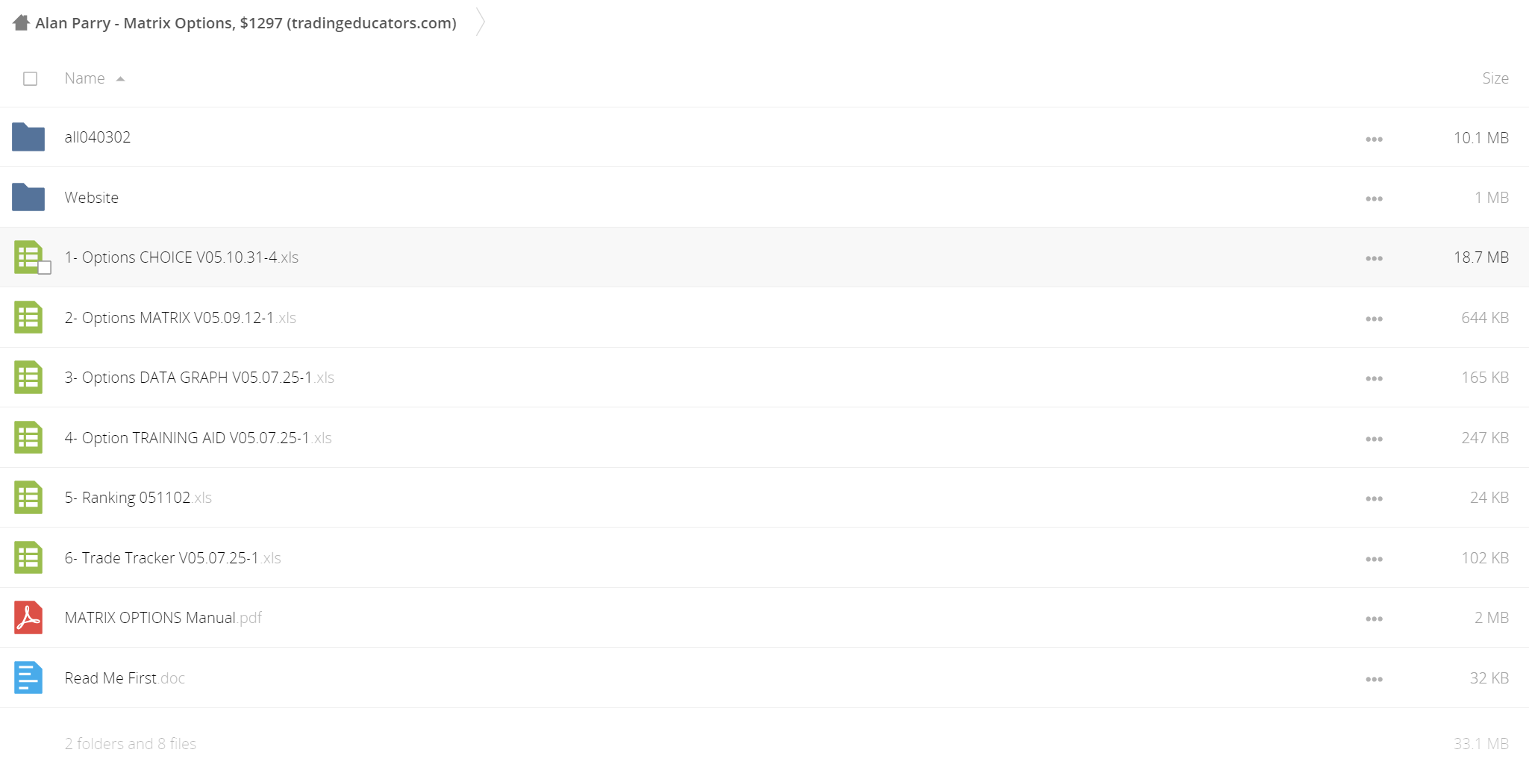Tick the checkbox on 1- Options CHOICE file
Image resolution: width=1529 pixels, height=779 pixels.
pyautogui.click(x=45, y=268)
